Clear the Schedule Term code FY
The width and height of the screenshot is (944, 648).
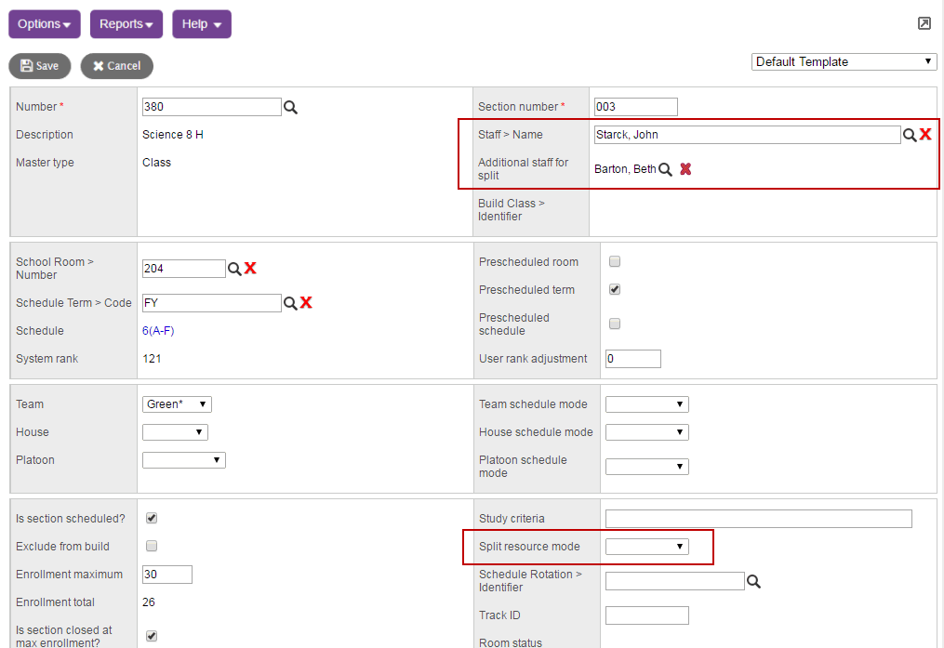point(306,303)
